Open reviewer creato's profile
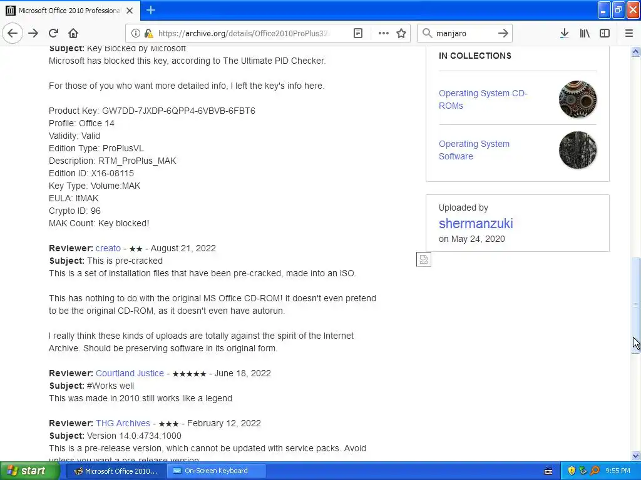The image size is (641, 480). click(108, 248)
